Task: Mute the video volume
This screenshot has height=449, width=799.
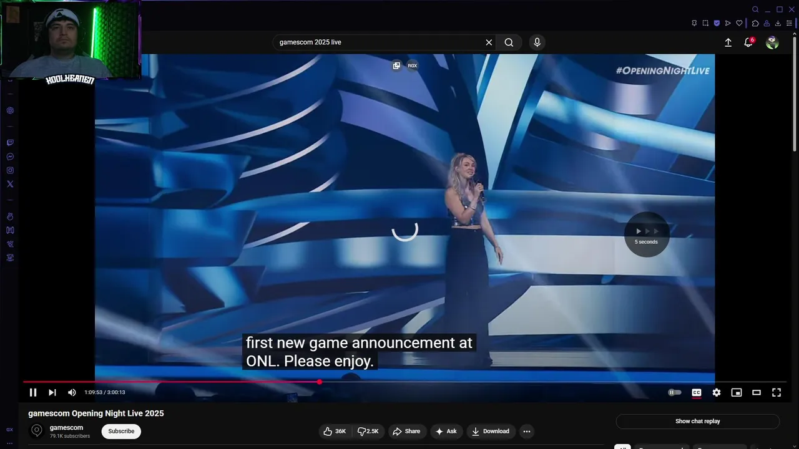Action: tap(72, 392)
